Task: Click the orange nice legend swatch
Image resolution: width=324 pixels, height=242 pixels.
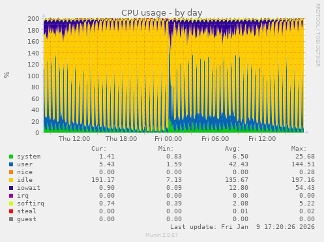Action: pyautogui.click(x=11, y=172)
